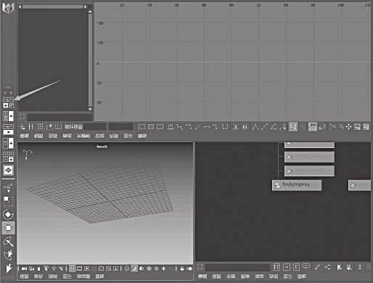Open the Hypergraph Bookmarks menu

[x=231, y=276]
